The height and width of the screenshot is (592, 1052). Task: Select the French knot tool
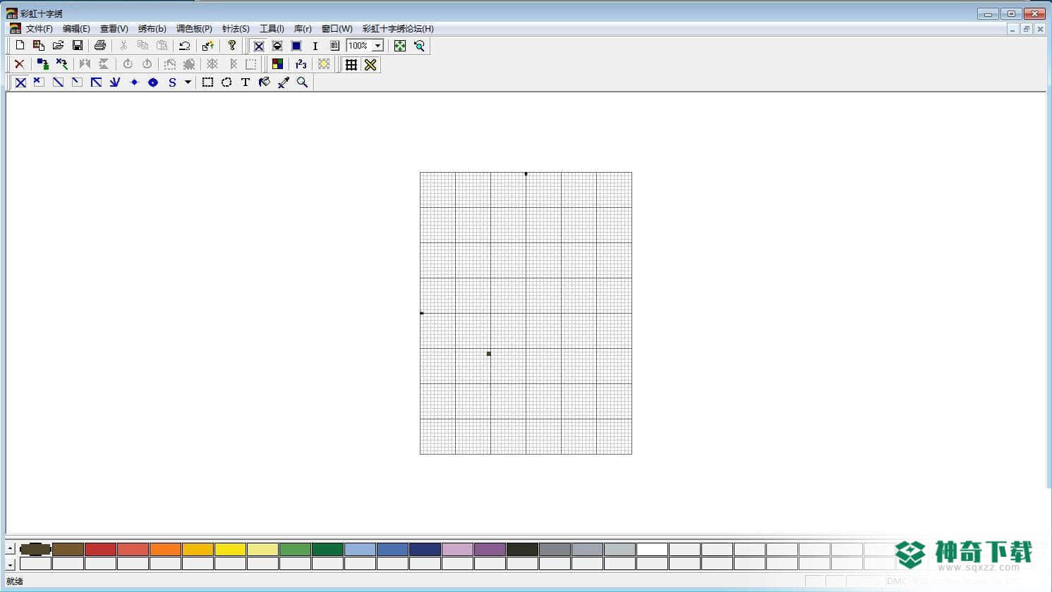pyautogui.click(x=134, y=82)
